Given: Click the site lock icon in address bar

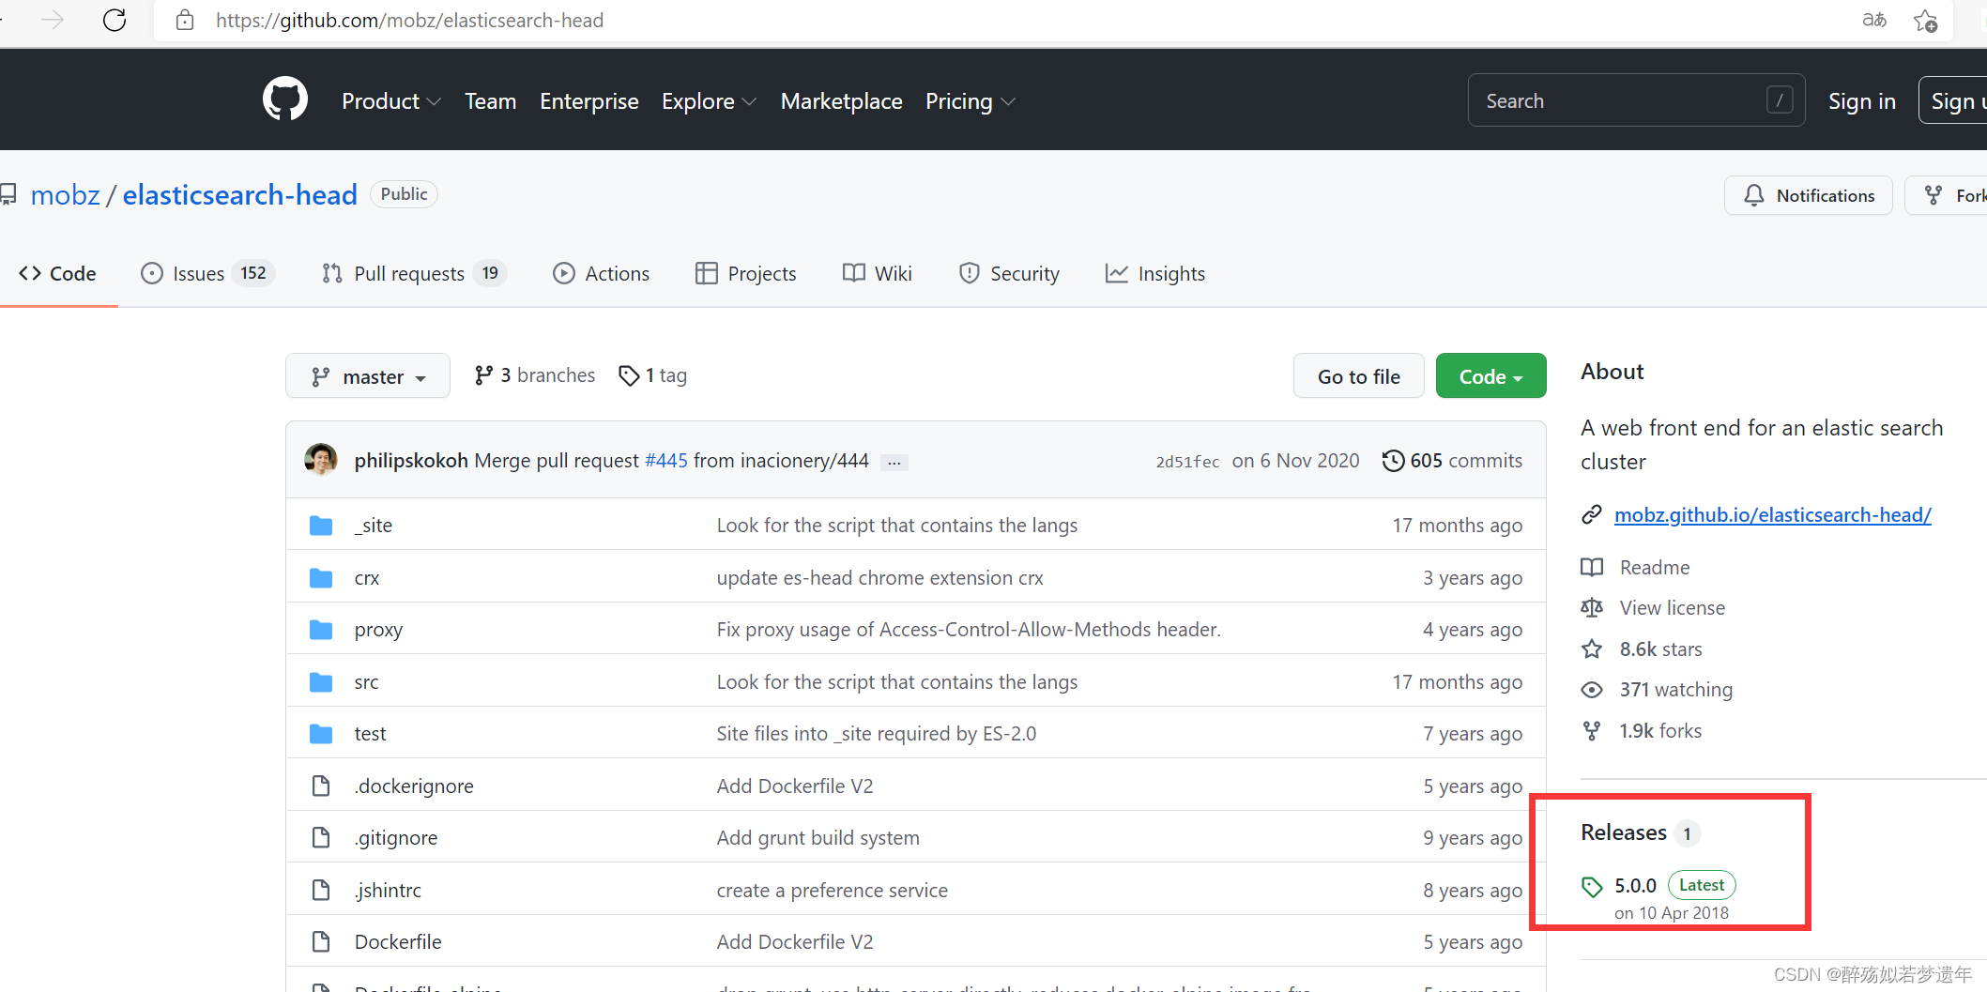Looking at the screenshot, I should (185, 20).
